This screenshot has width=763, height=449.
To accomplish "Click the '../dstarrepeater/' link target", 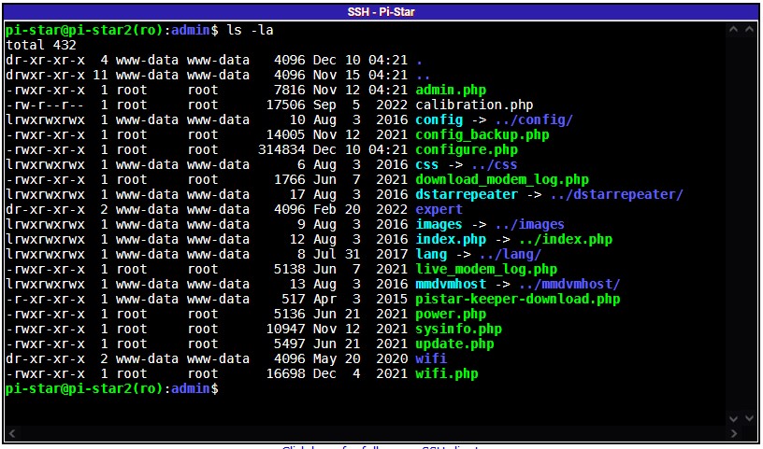I will [x=616, y=195].
